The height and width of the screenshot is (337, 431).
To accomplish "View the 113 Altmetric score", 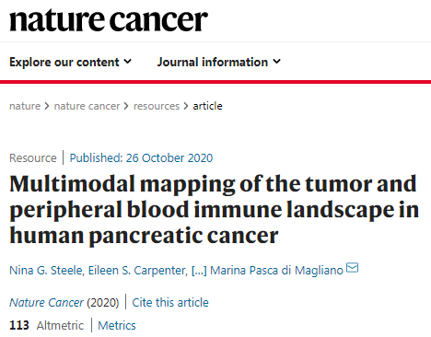I will tap(46, 325).
